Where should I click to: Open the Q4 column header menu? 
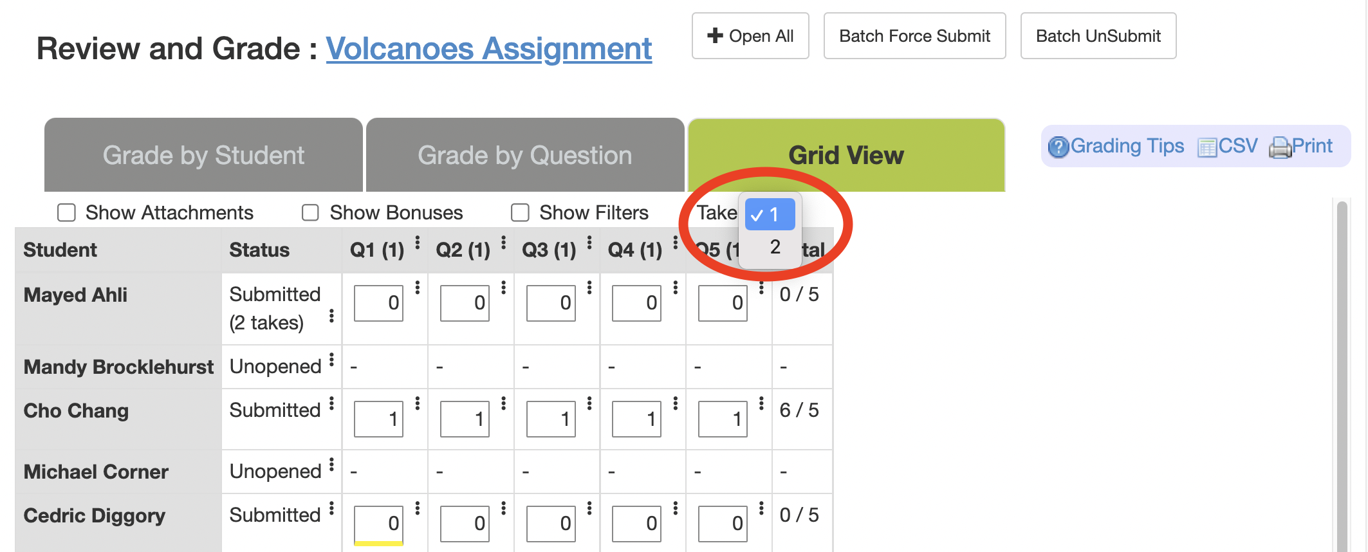pyautogui.click(x=675, y=243)
